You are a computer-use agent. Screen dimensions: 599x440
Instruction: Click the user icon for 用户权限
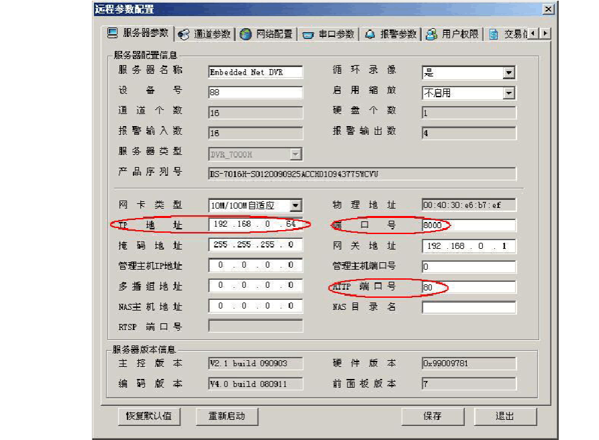tap(431, 34)
